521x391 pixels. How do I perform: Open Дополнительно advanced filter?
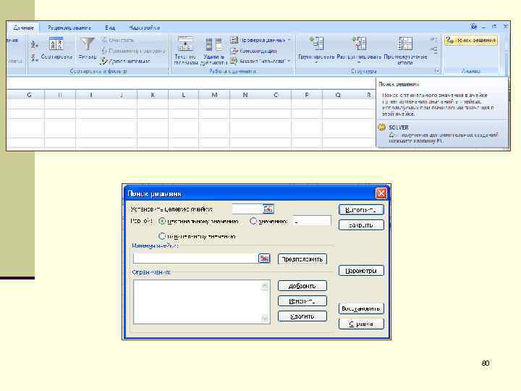125,61
